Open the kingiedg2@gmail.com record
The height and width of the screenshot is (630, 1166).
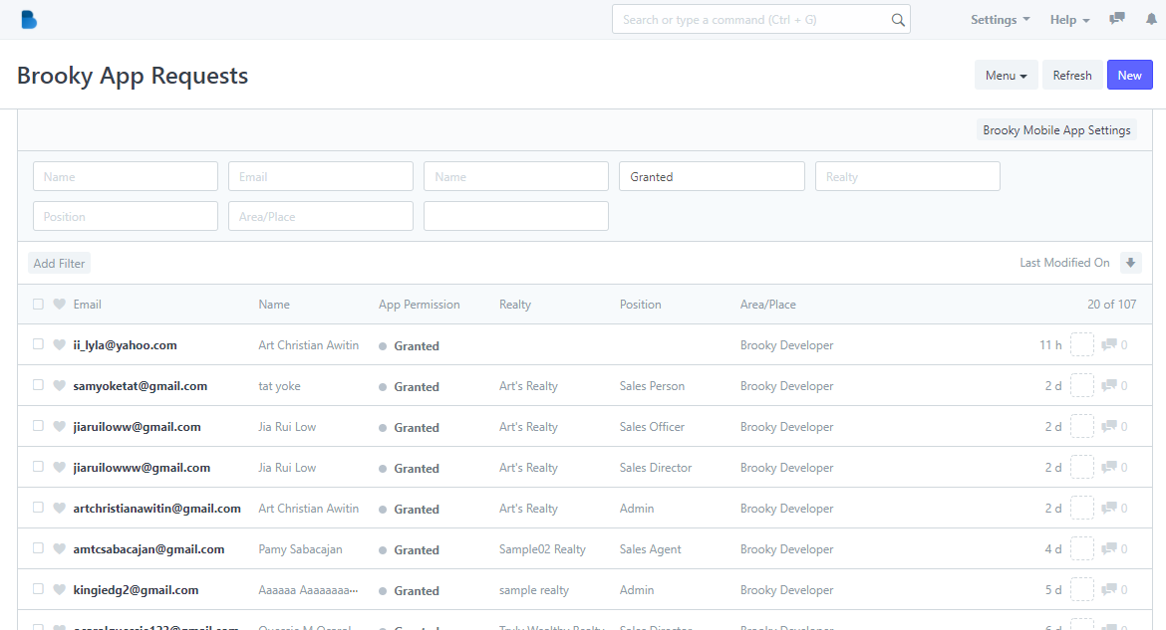[x=137, y=590]
